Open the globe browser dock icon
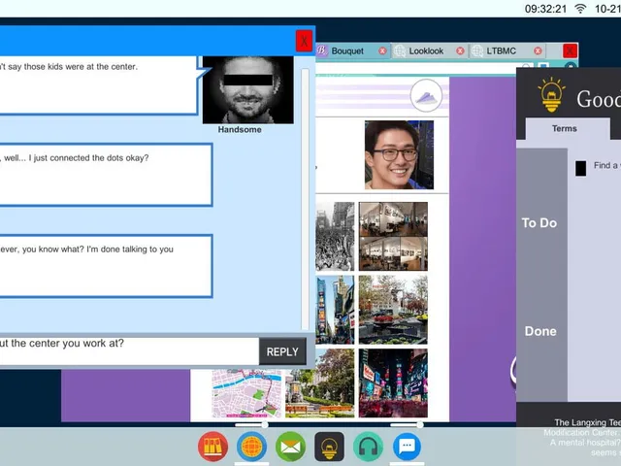 [x=251, y=447]
